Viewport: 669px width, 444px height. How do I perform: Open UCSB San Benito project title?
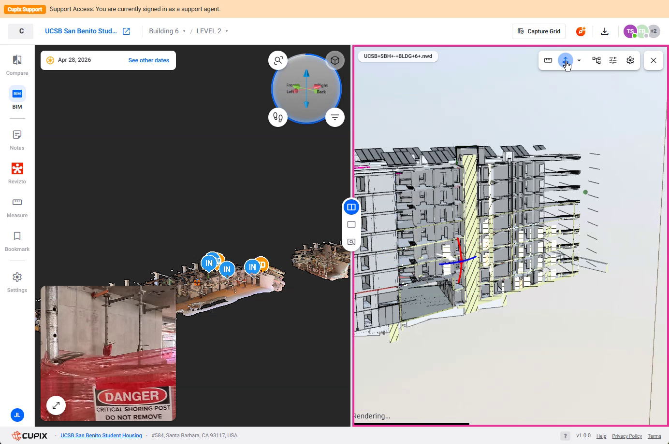coord(81,31)
